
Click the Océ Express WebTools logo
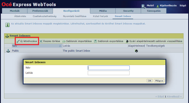(x=29, y=4)
